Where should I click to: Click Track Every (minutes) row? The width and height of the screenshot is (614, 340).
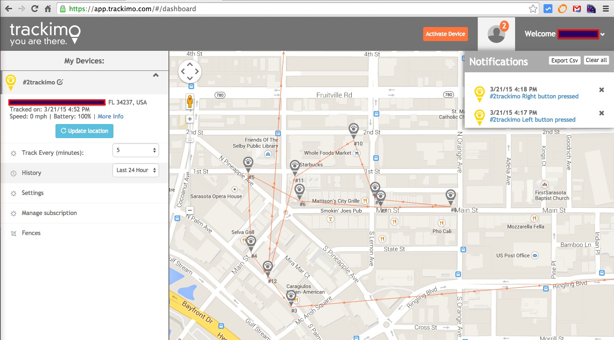[x=84, y=153]
